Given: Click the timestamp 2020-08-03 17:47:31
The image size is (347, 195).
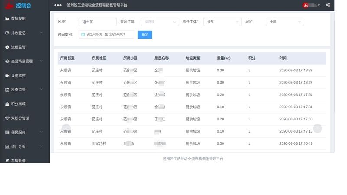Looking at the screenshot, I should coord(296,107).
